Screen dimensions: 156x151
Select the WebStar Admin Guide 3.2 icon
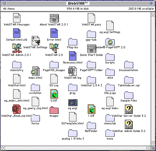pyautogui.click(x=129, y=124)
